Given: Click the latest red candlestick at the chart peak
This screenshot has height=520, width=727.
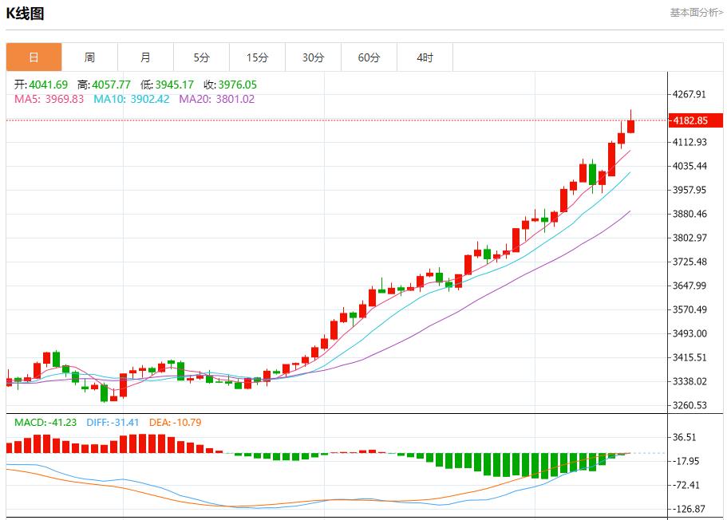Looking at the screenshot, I should click(631, 126).
